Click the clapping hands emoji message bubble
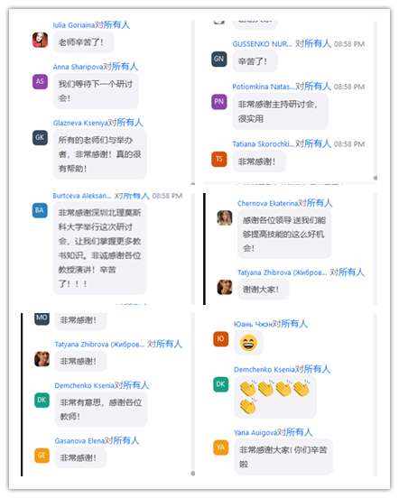 [275, 397]
